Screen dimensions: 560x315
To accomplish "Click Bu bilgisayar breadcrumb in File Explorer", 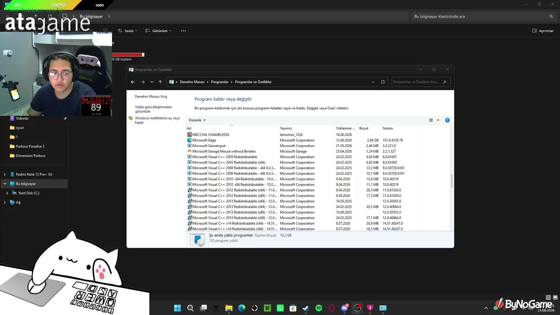I will pyautogui.click(x=91, y=16).
